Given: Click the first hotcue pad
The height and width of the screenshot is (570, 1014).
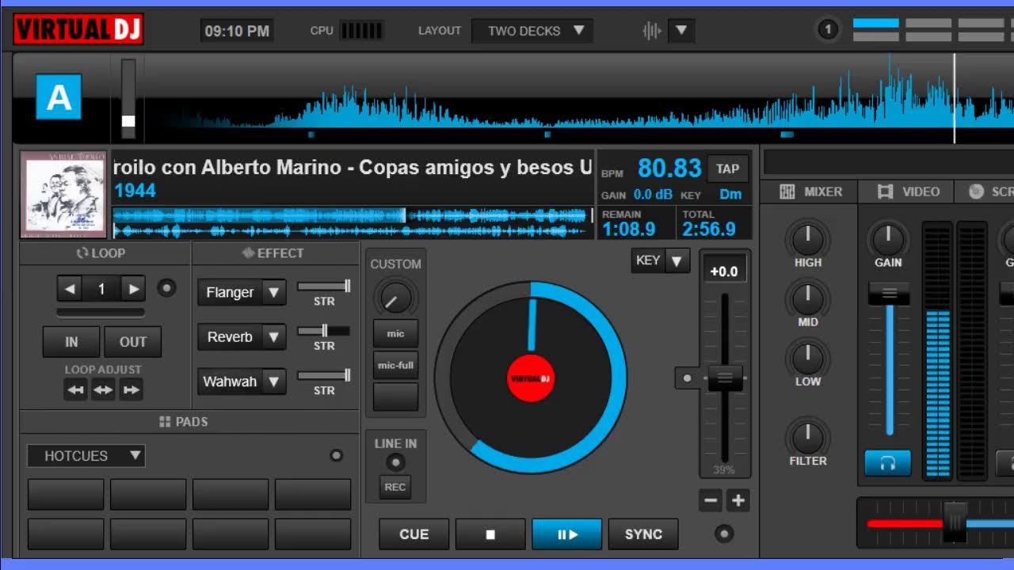Looking at the screenshot, I should pos(66,494).
